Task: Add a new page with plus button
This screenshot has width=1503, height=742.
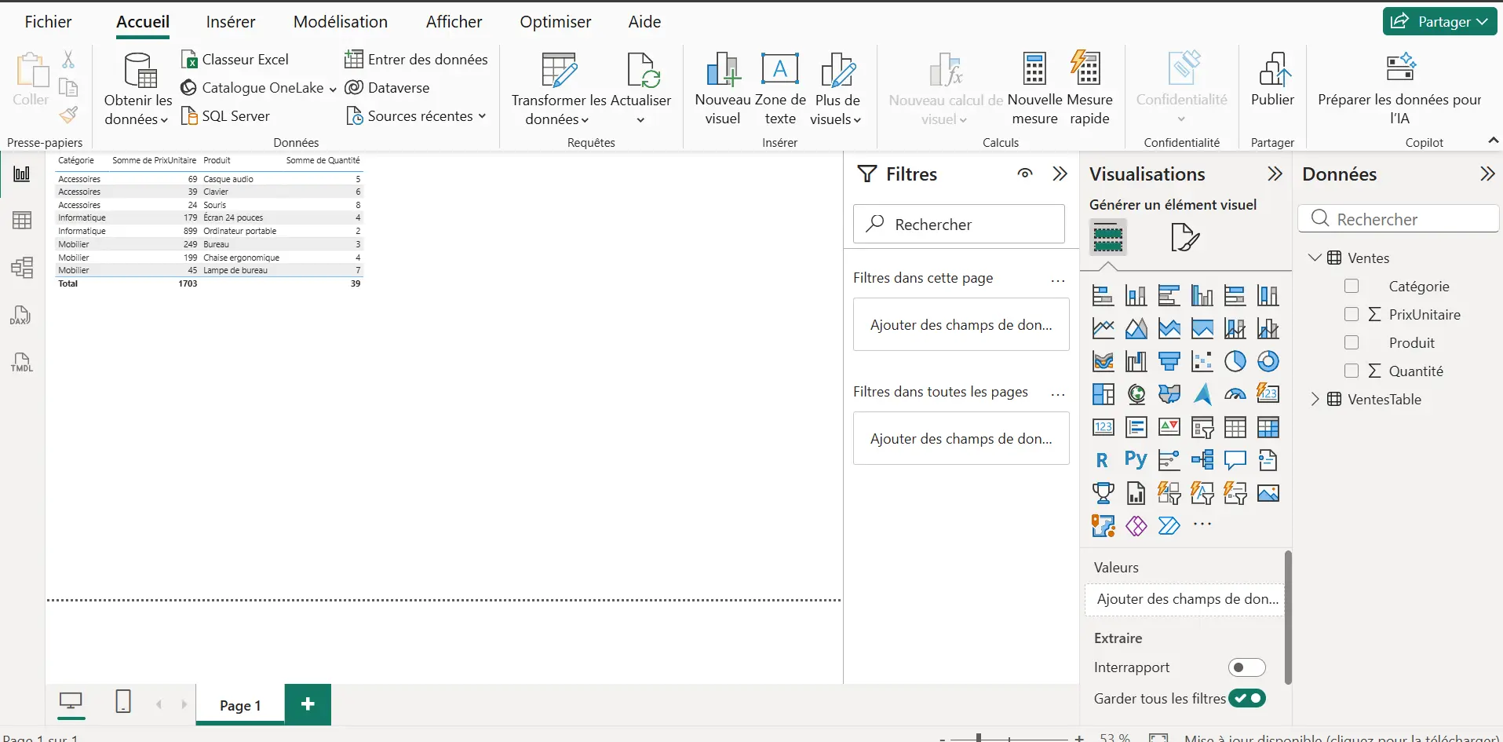Action: tap(308, 704)
